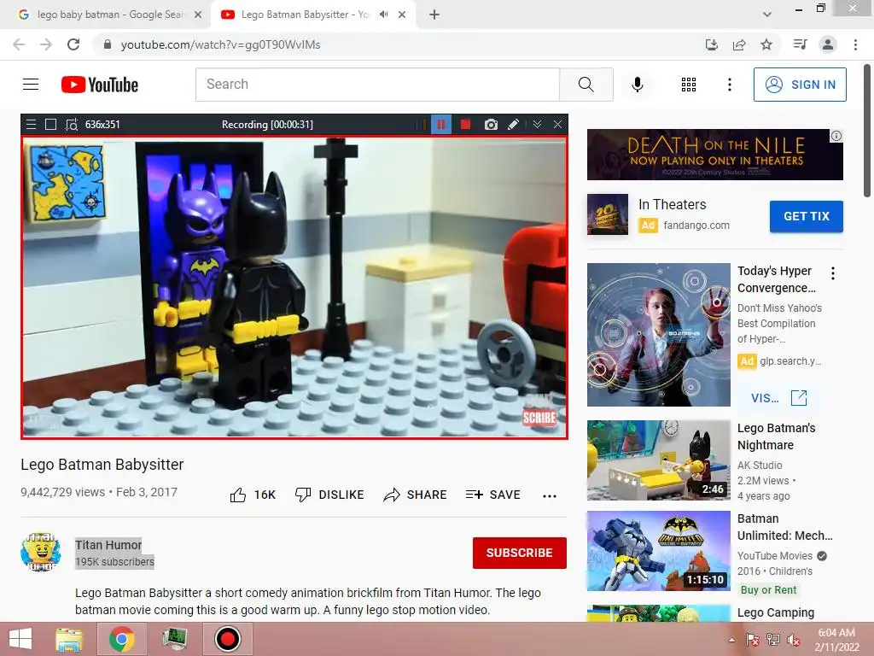
Task: Click the VIS... visit site link
Action: (778, 398)
